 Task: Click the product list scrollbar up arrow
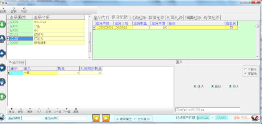tap(90, 17)
